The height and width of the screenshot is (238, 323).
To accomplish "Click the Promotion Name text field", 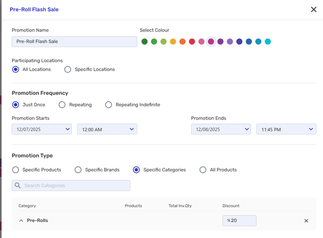I will [74, 42].
